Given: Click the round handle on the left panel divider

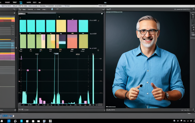Looking at the screenshot, I should click(x=16, y=48).
